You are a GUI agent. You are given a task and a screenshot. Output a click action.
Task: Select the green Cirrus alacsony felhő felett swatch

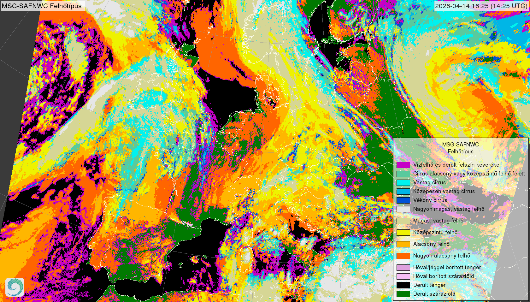coord(403,174)
